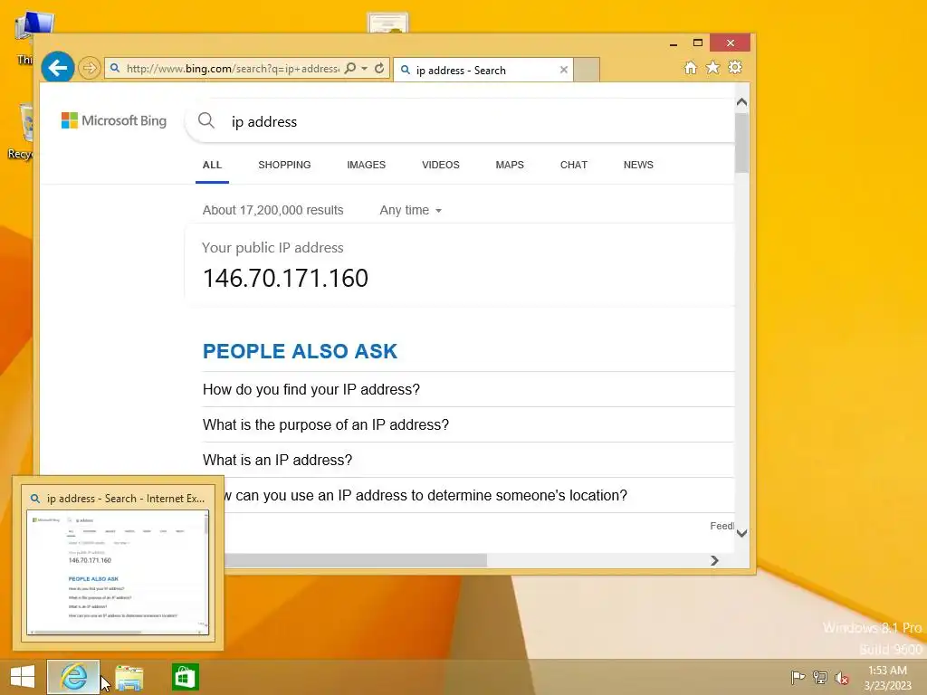Open a new tab with the blank tab button
Image resolution: width=927 pixels, height=695 pixels.
tap(587, 70)
